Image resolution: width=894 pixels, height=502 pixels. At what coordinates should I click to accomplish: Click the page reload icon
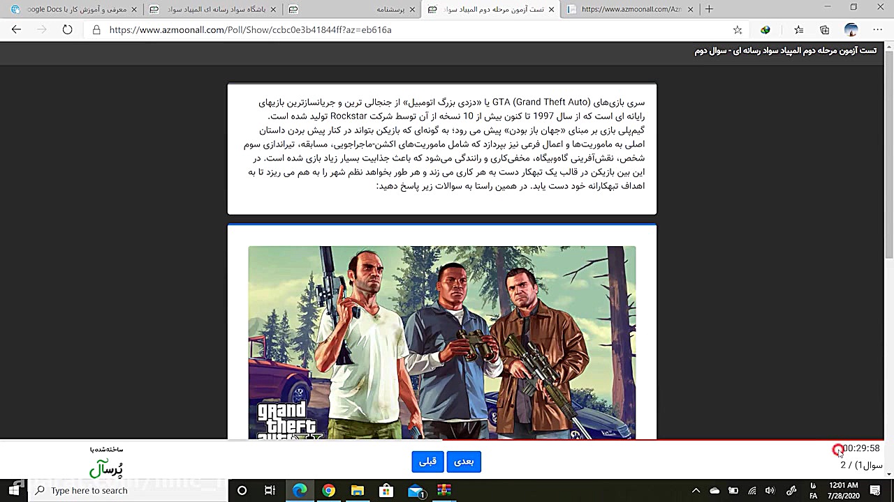(x=66, y=30)
